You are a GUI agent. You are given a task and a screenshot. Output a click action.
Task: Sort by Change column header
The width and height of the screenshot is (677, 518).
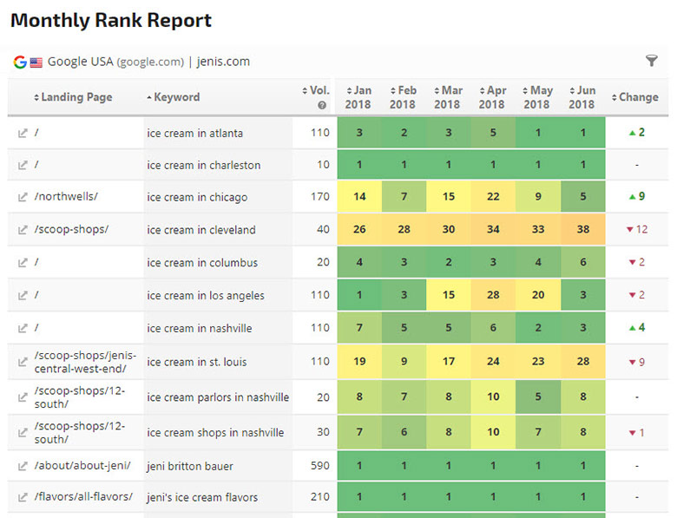point(635,97)
